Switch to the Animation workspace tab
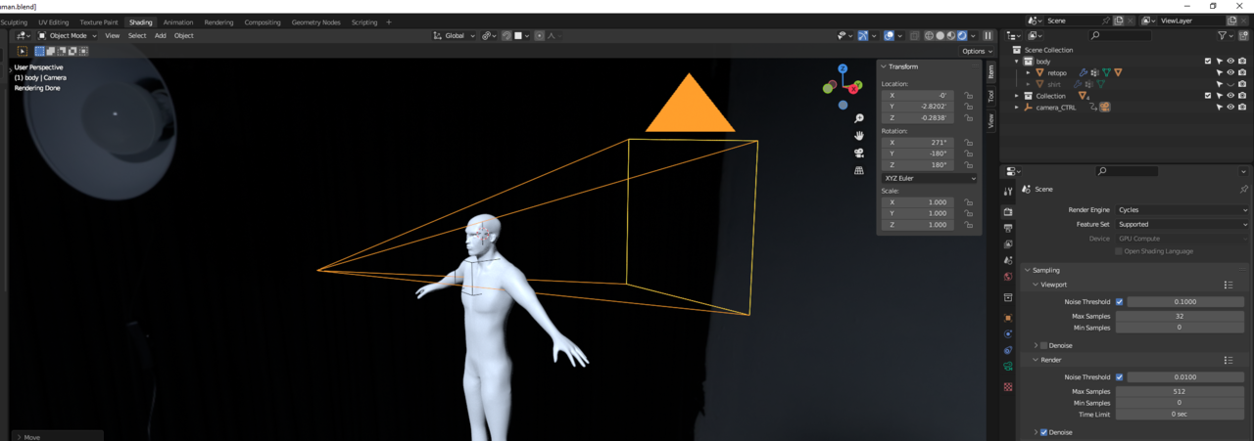 pyautogui.click(x=178, y=22)
